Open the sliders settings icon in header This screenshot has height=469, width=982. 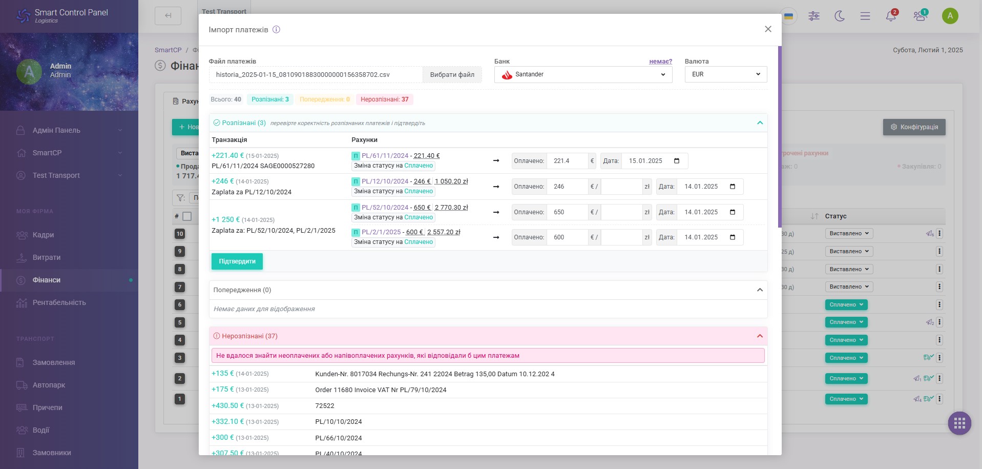click(814, 16)
